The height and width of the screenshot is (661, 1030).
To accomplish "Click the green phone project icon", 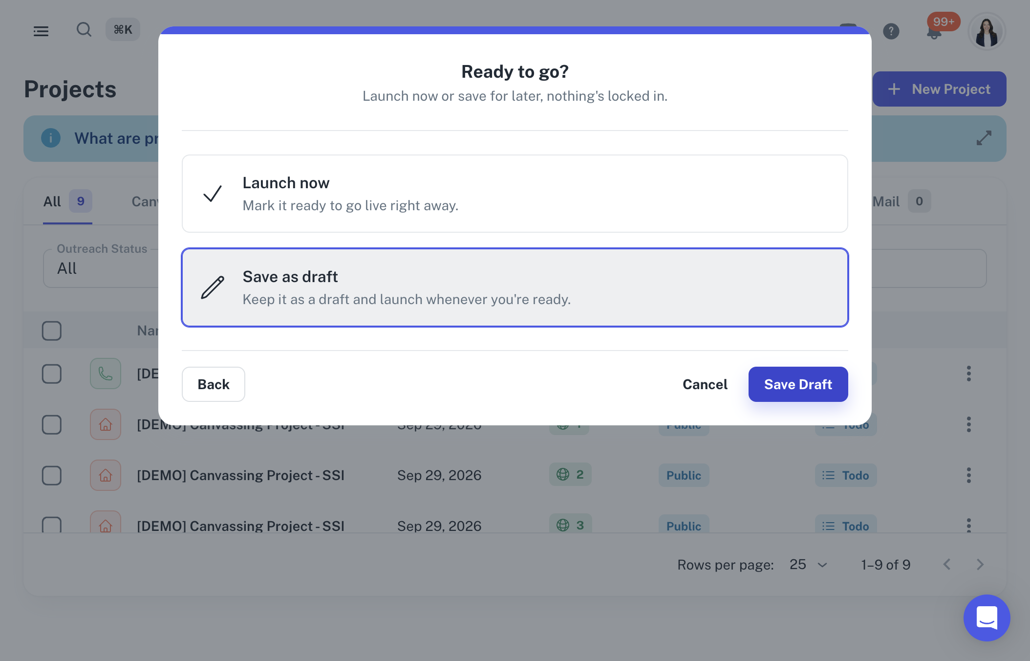I will click(106, 374).
